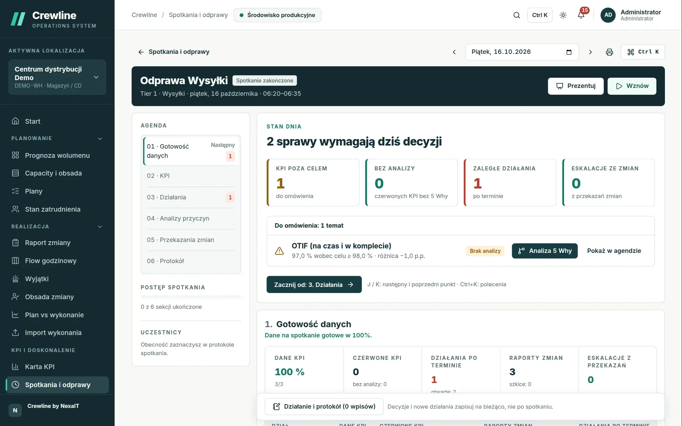This screenshot has height=426, width=682.
Task: Select agenda item 04 Analizy przyczyn
Action: pos(191,218)
